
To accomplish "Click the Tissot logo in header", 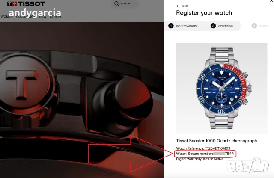I will 26,4.
